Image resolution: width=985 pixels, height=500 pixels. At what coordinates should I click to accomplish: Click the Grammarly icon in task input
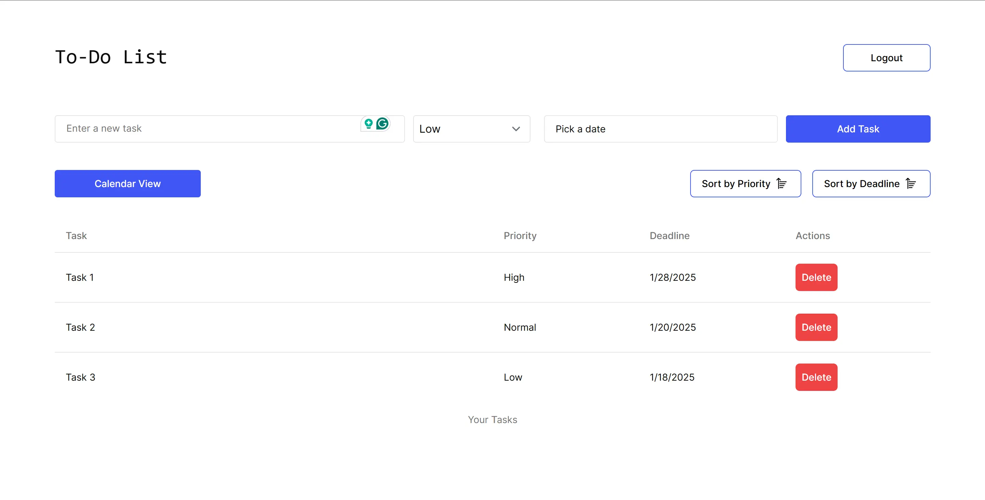382,123
